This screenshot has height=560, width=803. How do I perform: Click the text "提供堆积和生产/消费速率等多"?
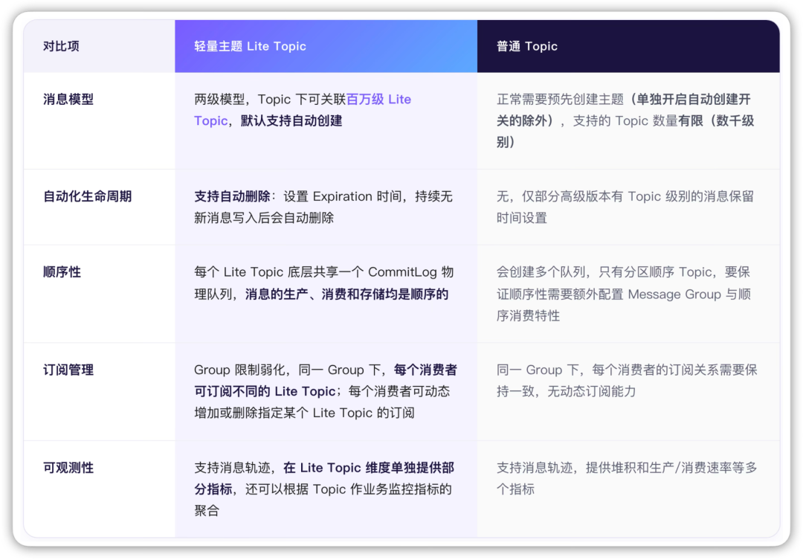(671, 468)
